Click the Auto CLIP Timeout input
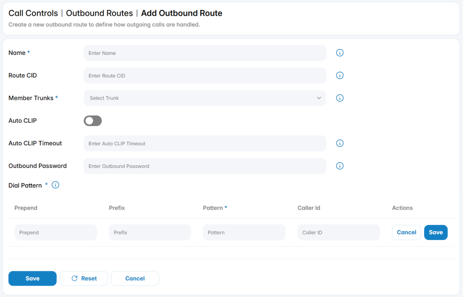The height and width of the screenshot is (297, 463). [x=205, y=144]
